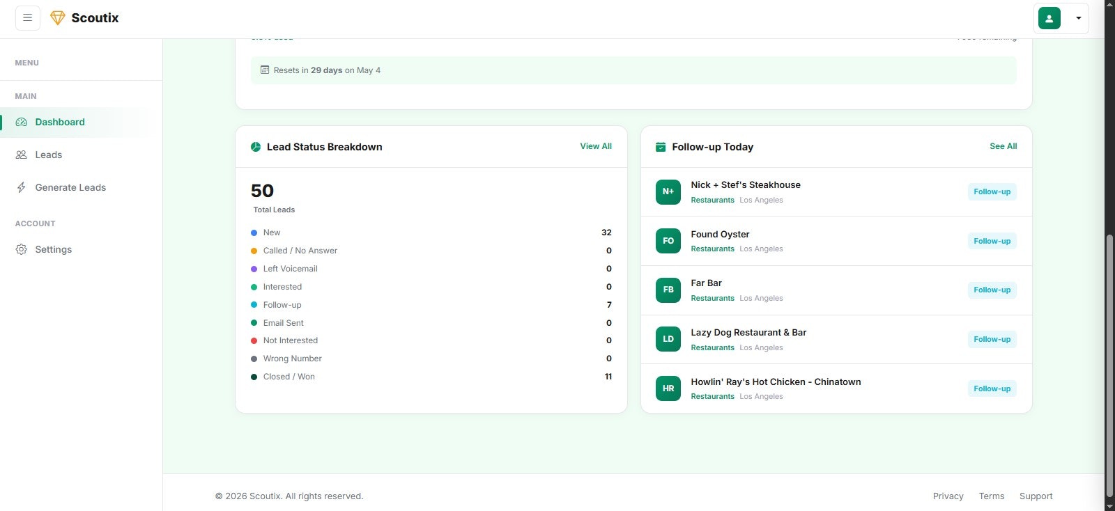Click the 50 Total Leads count

click(262, 191)
